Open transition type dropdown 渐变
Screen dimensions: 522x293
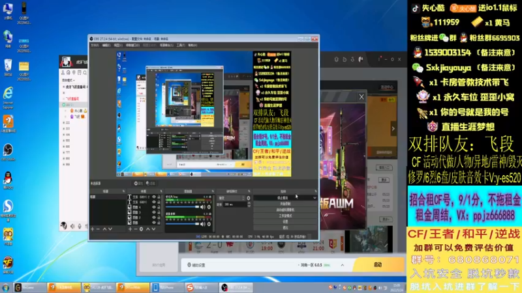pyautogui.click(x=231, y=198)
